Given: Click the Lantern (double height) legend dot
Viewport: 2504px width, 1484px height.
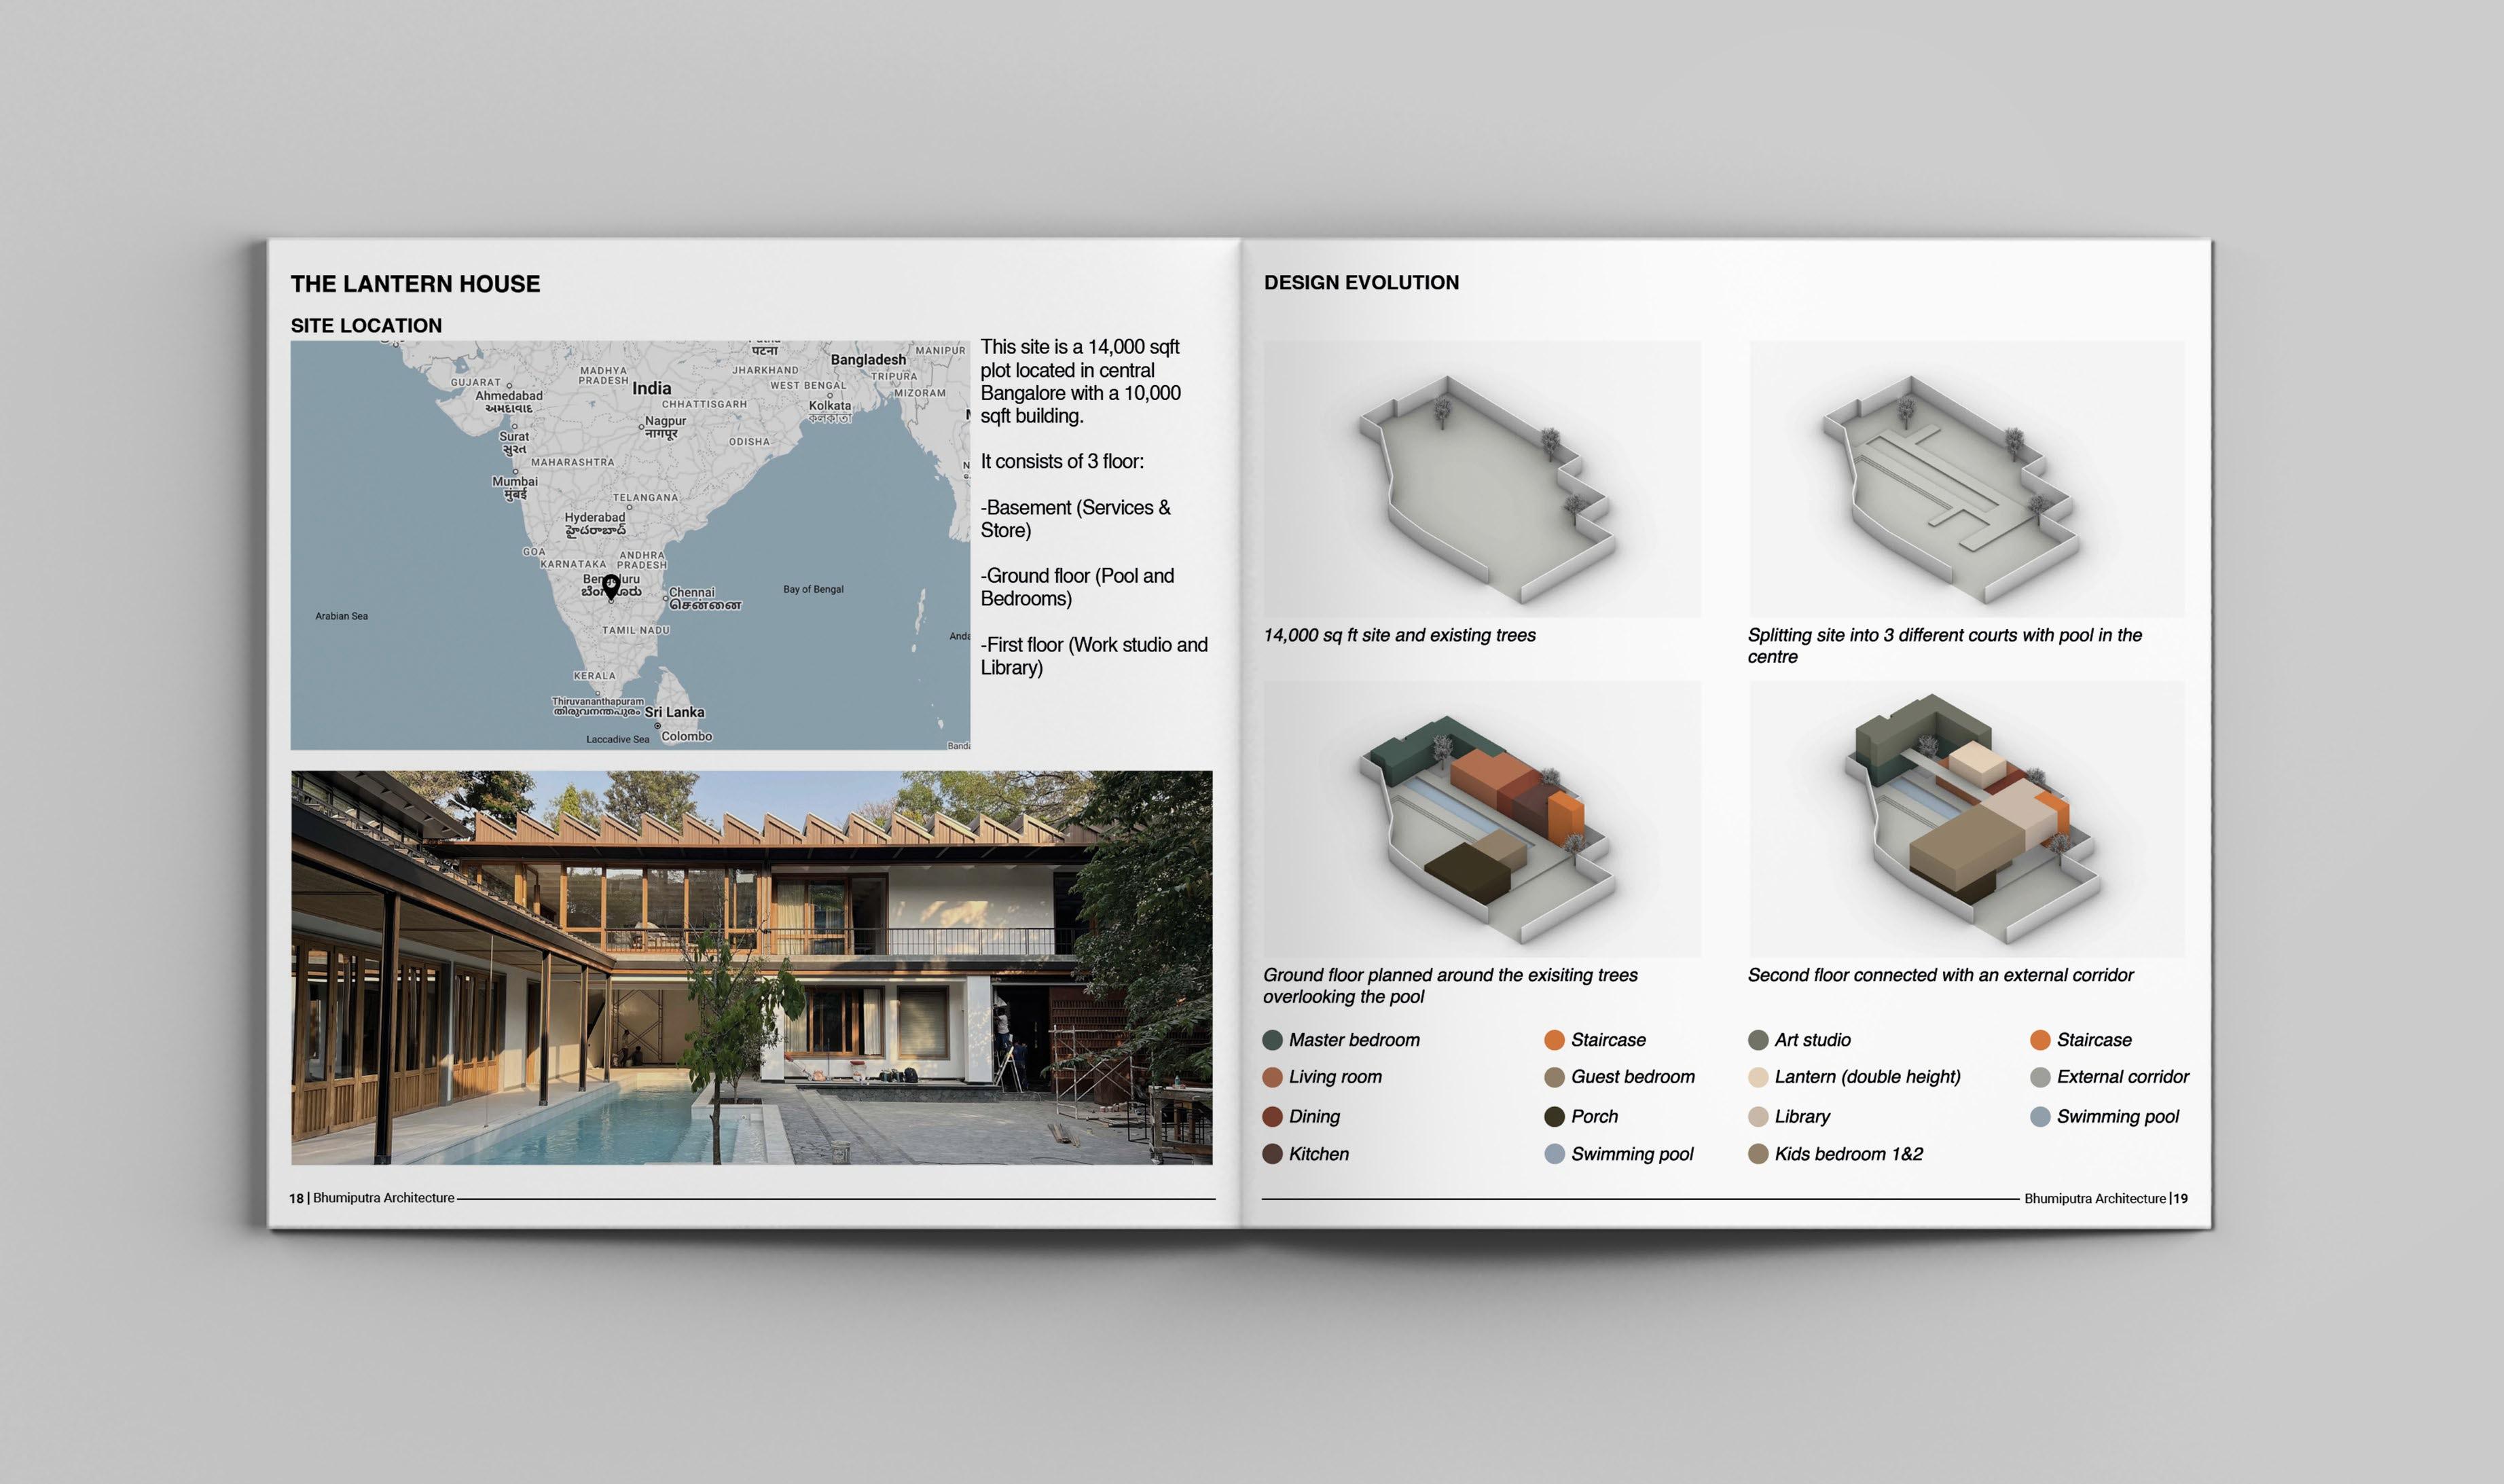Looking at the screenshot, I should coord(1758,1077).
